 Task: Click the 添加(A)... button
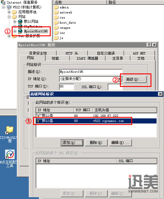(x=72, y=143)
